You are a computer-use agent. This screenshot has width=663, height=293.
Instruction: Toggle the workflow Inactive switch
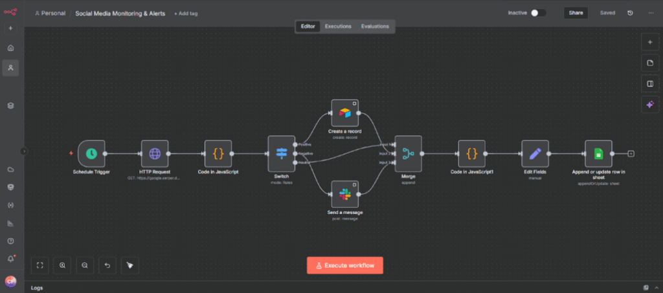click(537, 12)
